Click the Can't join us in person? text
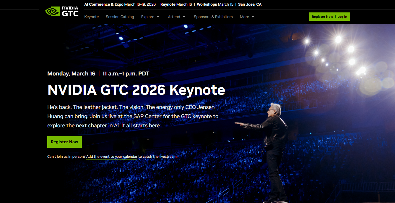This screenshot has width=395, height=203. point(66,157)
